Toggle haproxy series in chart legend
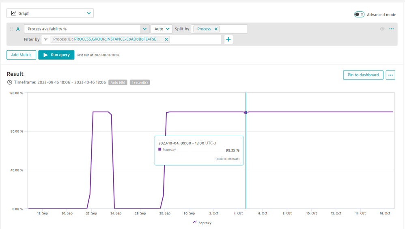Viewport: 405px width, 229px height. pyautogui.click(x=202, y=223)
